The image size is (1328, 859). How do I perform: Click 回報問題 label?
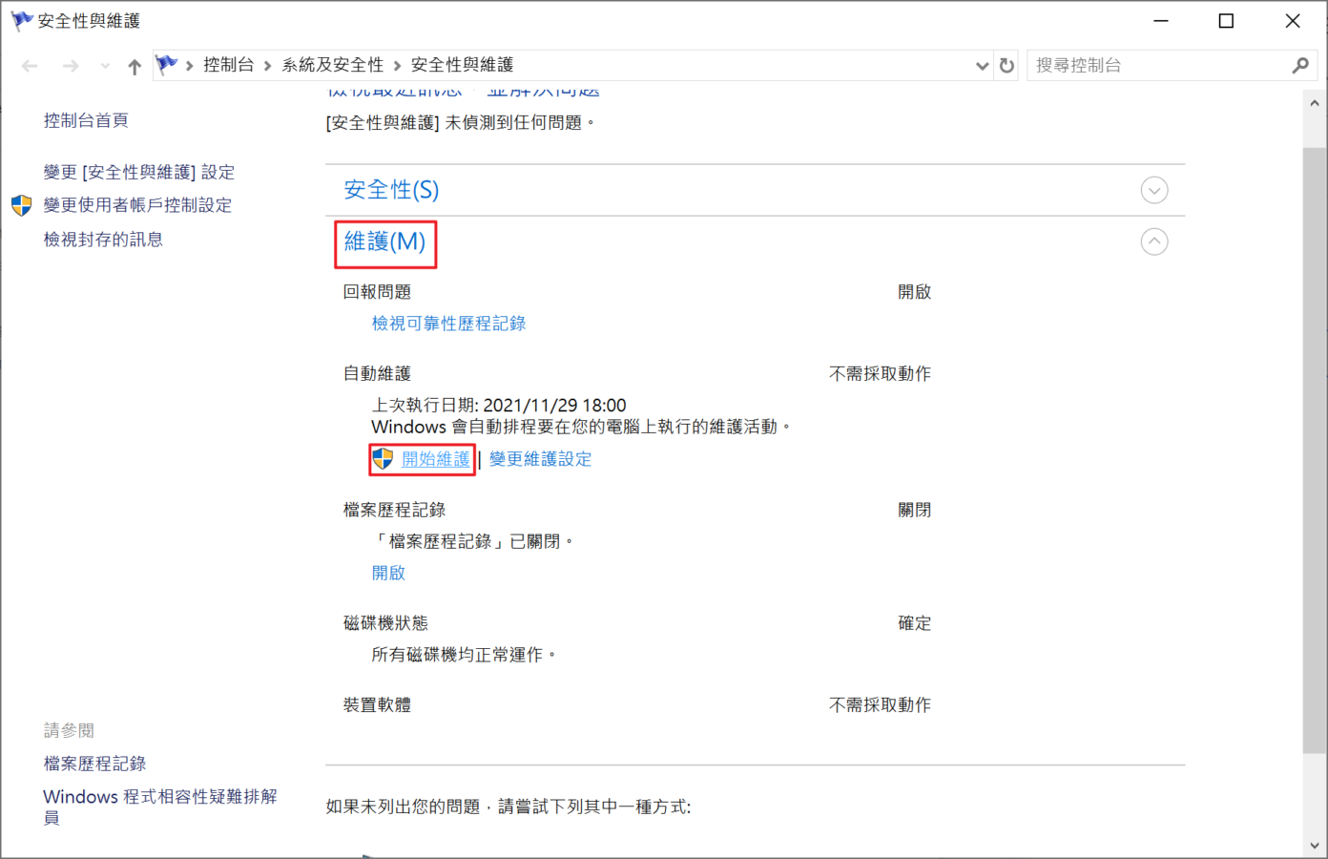pyautogui.click(x=377, y=292)
